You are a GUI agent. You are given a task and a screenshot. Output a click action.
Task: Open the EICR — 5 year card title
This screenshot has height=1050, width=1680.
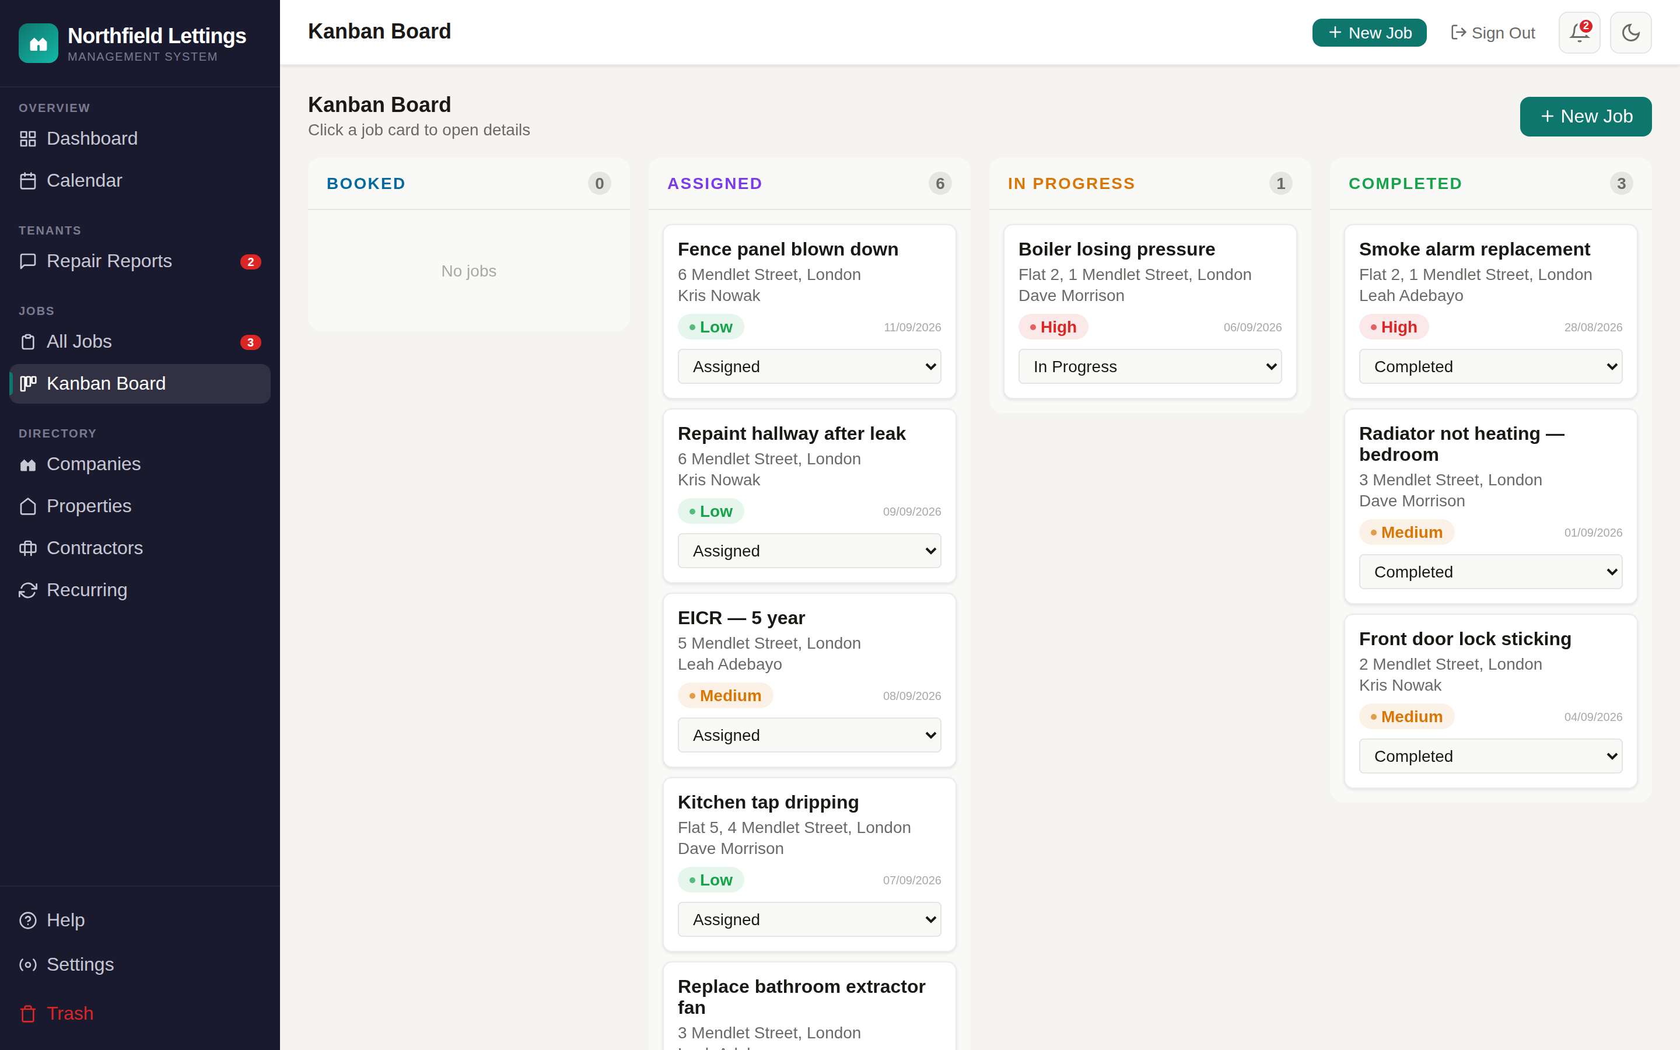[x=741, y=618]
